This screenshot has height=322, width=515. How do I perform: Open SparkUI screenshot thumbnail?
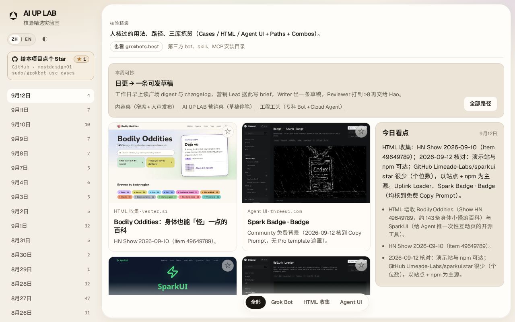(173, 276)
